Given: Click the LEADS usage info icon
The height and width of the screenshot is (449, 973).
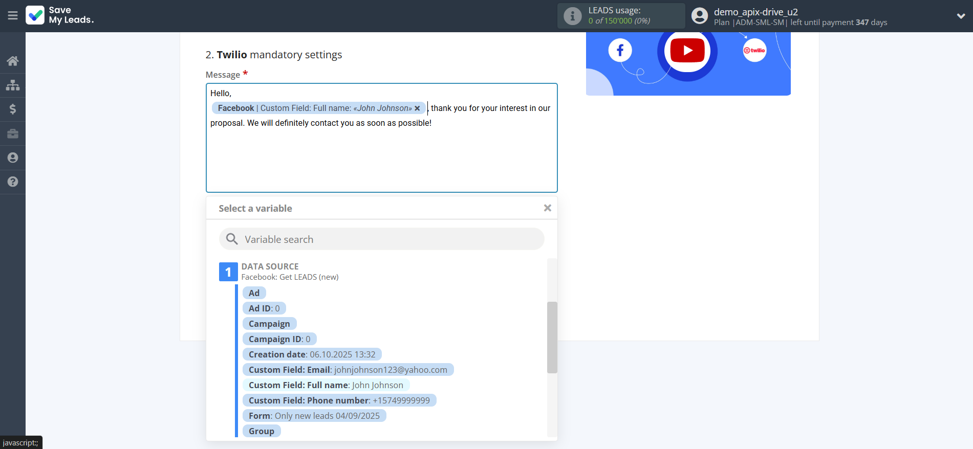Looking at the screenshot, I should click(572, 16).
